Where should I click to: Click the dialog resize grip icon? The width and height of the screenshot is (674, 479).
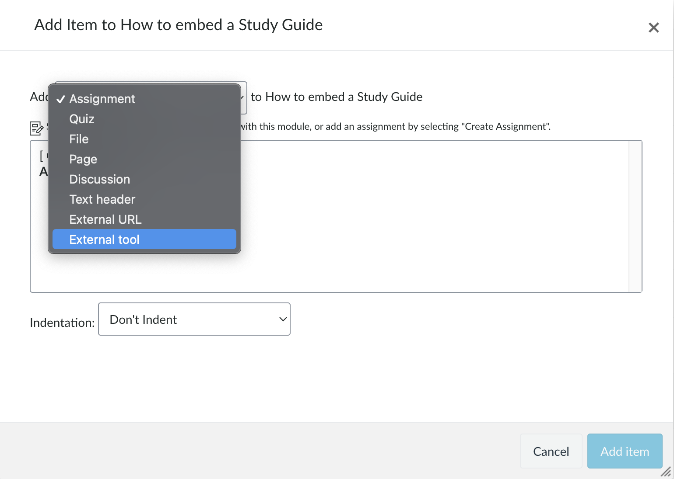click(x=666, y=472)
